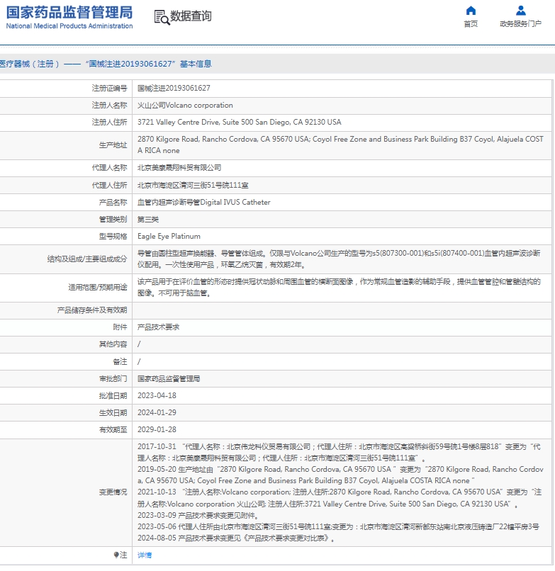Click the home icon labeled 首页
555x571 pixels.
(471, 11)
